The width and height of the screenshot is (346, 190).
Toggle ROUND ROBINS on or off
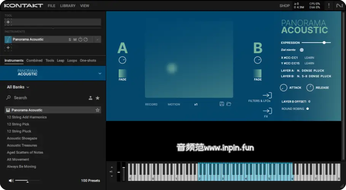[x=308, y=109]
